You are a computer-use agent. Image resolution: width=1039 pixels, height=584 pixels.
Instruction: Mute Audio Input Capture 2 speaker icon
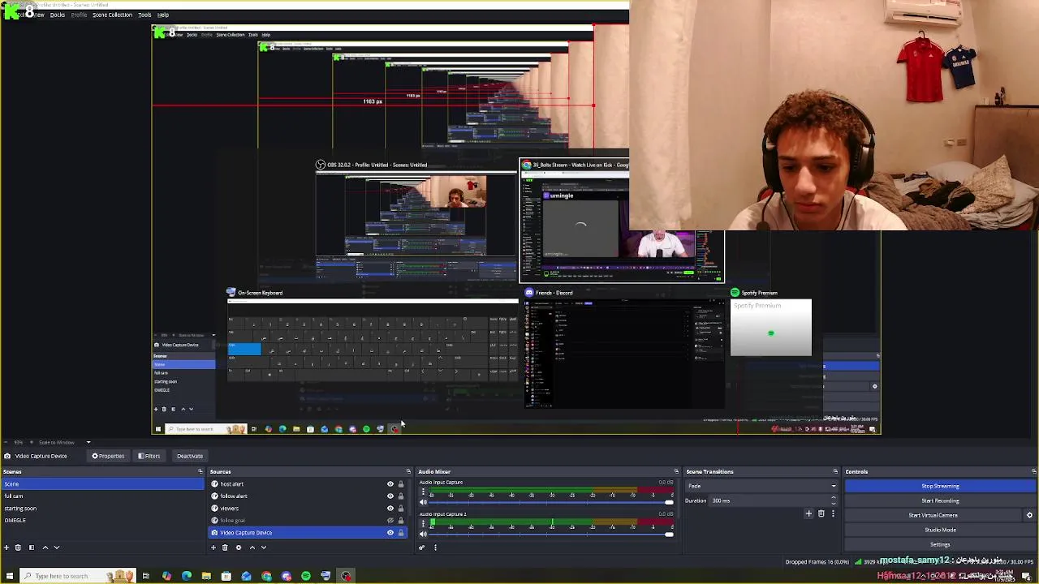pyautogui.click(x=423, y=534)
